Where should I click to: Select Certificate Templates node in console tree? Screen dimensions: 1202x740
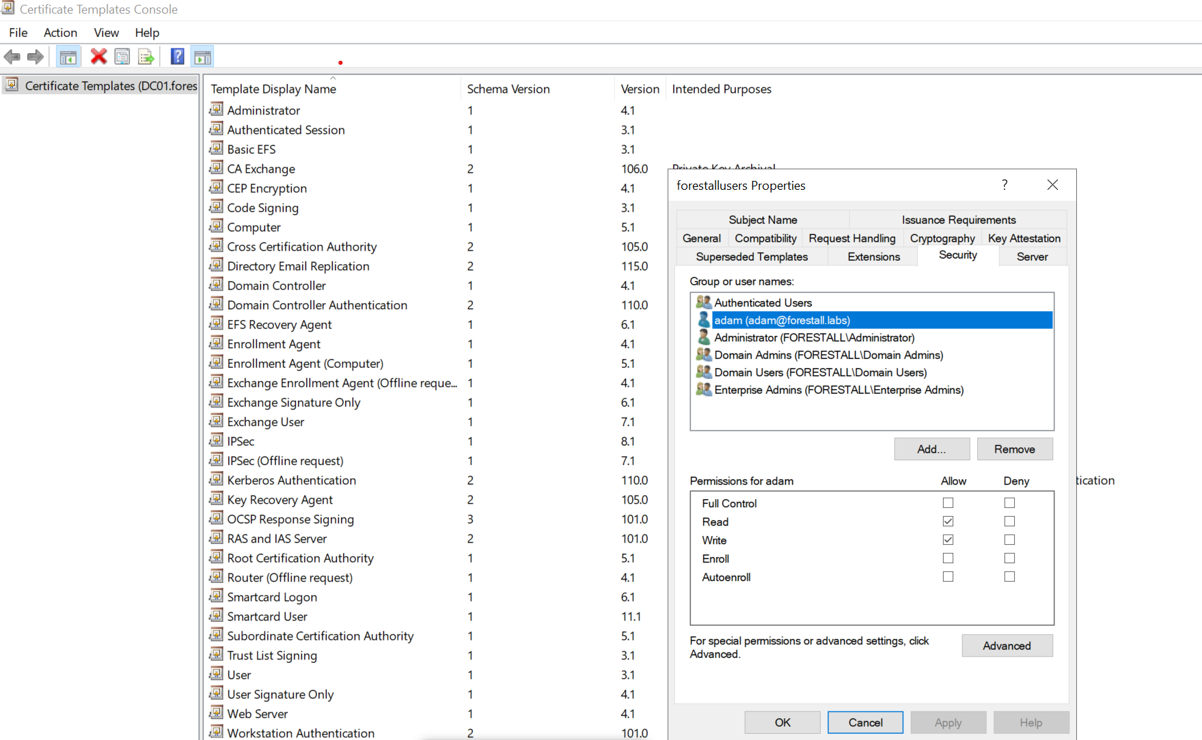pos(111,86)
